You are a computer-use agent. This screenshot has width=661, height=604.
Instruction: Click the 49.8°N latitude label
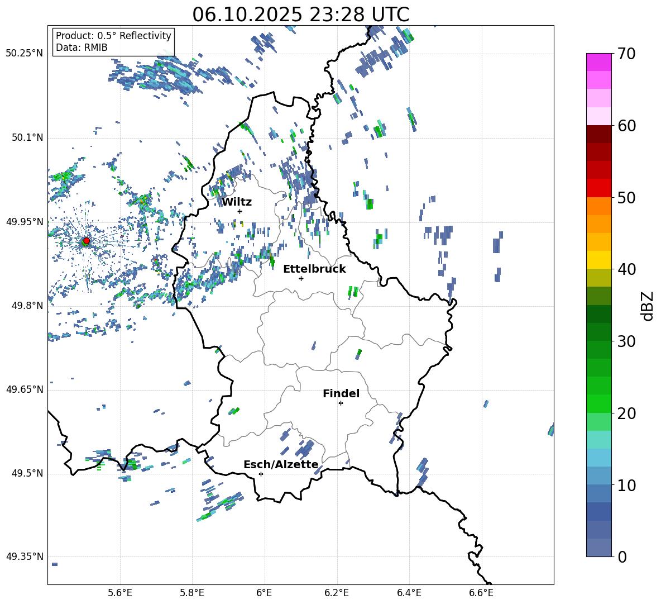pos(27,306)
